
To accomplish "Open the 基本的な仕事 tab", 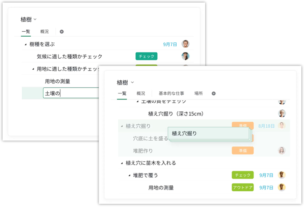I will (171, 93).
